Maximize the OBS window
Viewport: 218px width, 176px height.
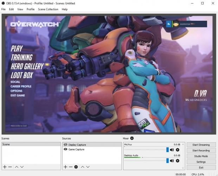[x=203, y=3]
